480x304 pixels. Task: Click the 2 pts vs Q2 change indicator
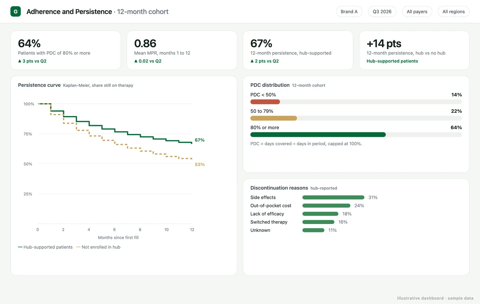pyautogui.click(x=264, y=61)
